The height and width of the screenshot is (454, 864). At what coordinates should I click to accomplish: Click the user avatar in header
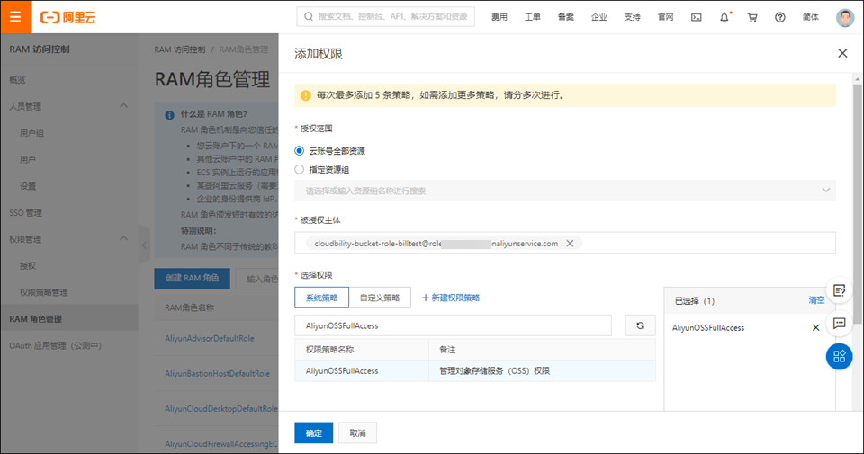pos(844,17)
